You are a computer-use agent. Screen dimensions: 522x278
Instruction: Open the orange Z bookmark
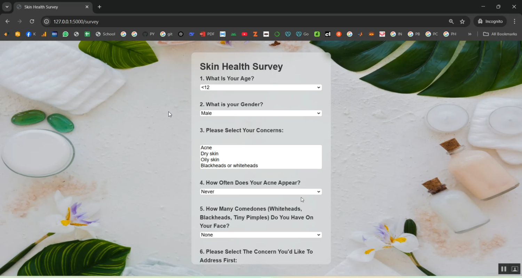tap(255, 34)
